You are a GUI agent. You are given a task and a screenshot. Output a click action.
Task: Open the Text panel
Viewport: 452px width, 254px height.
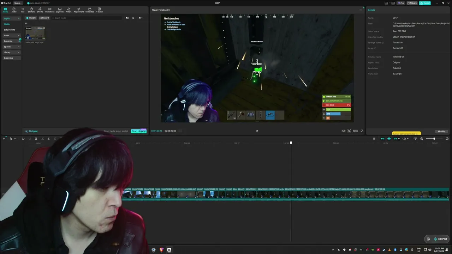click(x=23, y=10)
